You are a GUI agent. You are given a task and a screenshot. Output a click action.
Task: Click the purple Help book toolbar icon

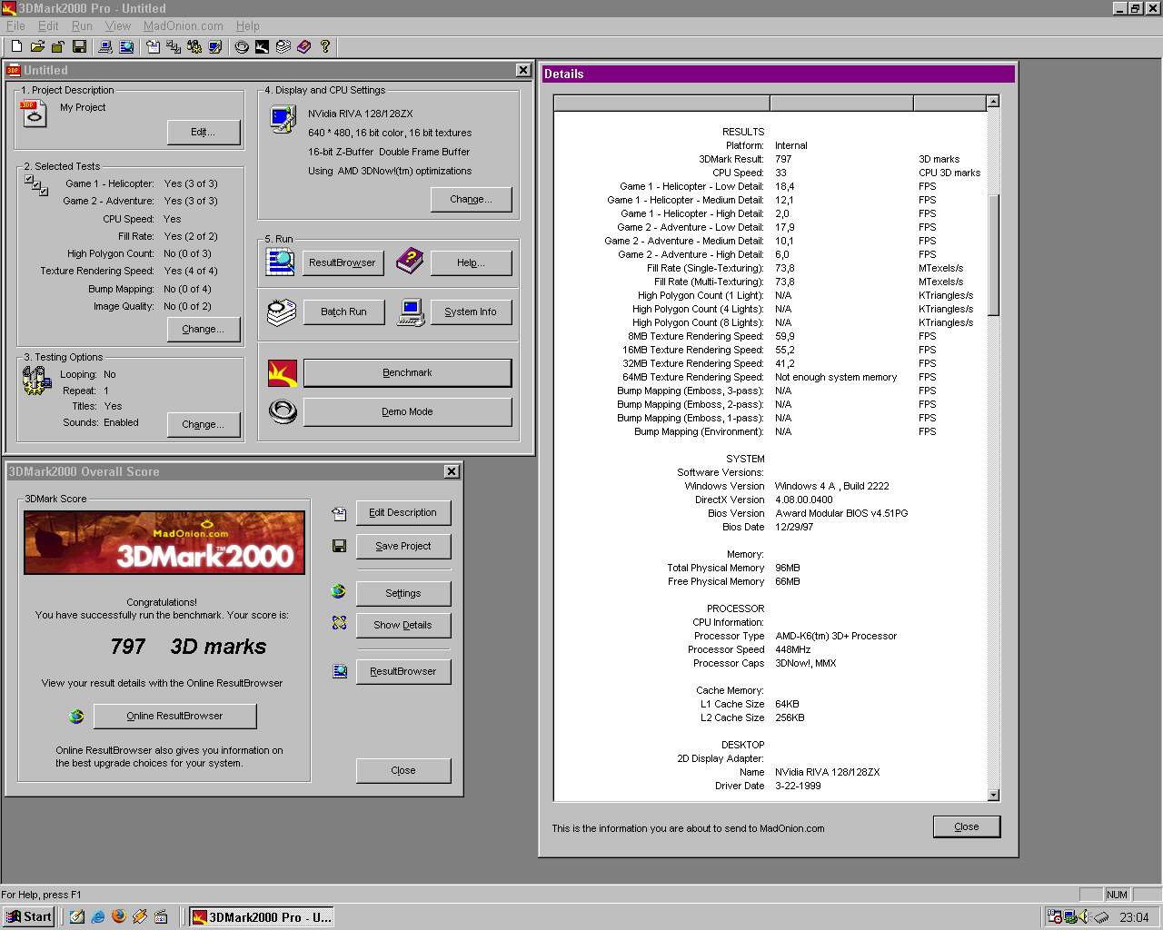click(304, 46)
